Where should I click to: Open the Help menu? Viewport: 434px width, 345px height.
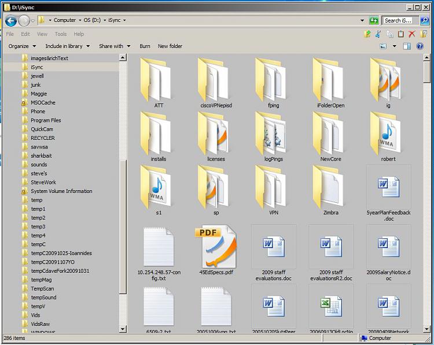point(79,34)
